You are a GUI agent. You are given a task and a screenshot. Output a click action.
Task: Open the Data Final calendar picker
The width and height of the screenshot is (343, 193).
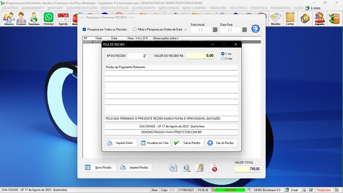tap(244, 30)
